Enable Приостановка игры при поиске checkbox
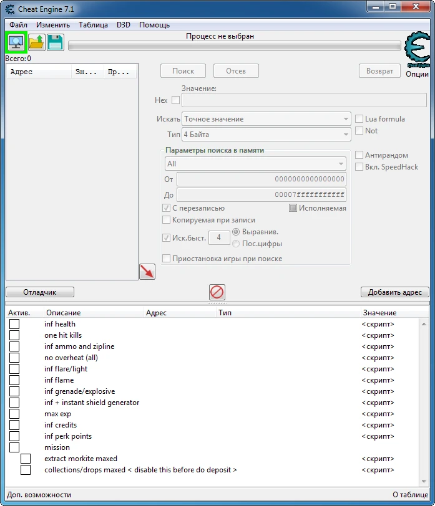Image resolution: width=435 pixels, height=506 pixels. [x=166, y=259]
